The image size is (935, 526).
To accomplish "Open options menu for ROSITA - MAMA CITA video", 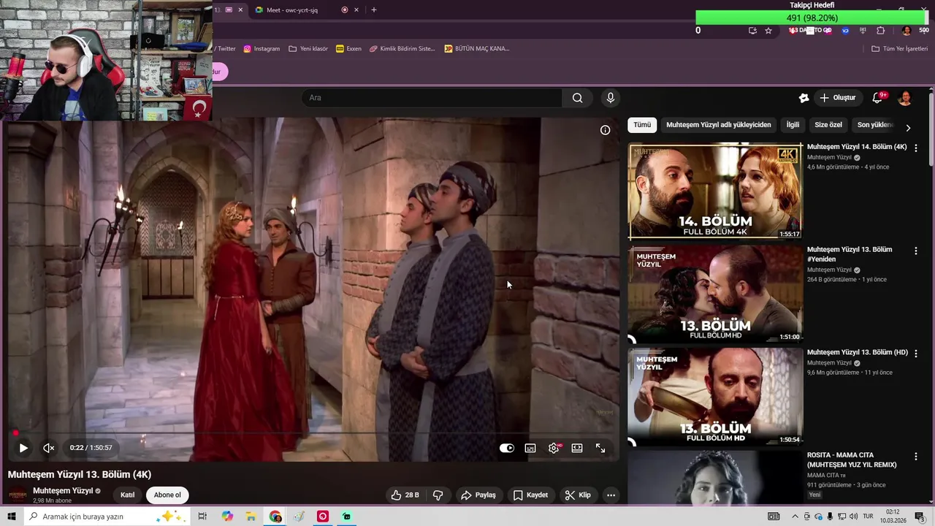I will point(916,456).
